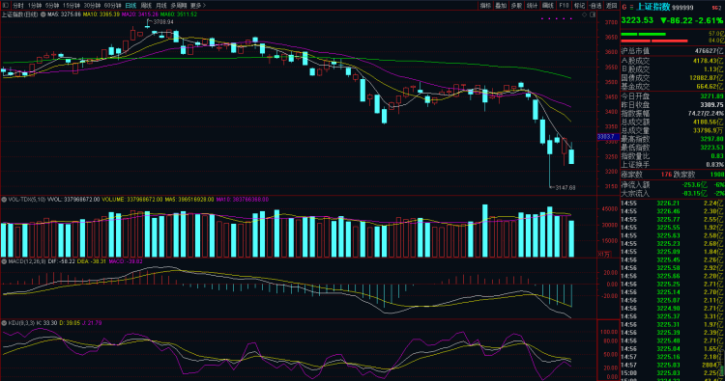Switch to 5分钟 period
Image resolution: width=725 pixels, height=381 pixels.
52,6
